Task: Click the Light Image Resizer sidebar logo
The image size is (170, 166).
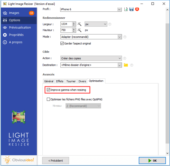Action: click(19, 117)
